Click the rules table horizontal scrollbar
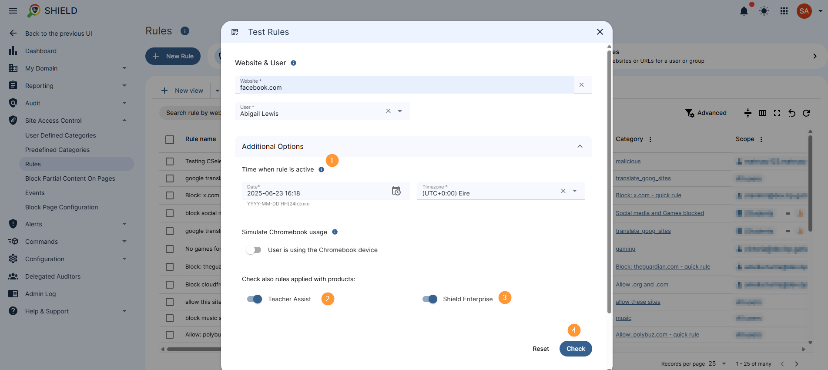Screen dimensions: 828x370 [x=194, y=349]
